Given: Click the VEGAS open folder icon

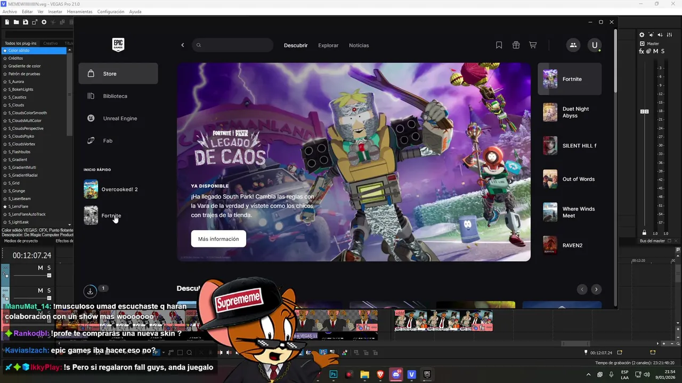Looking at the screenshot, I should click(x=16, y=22).
